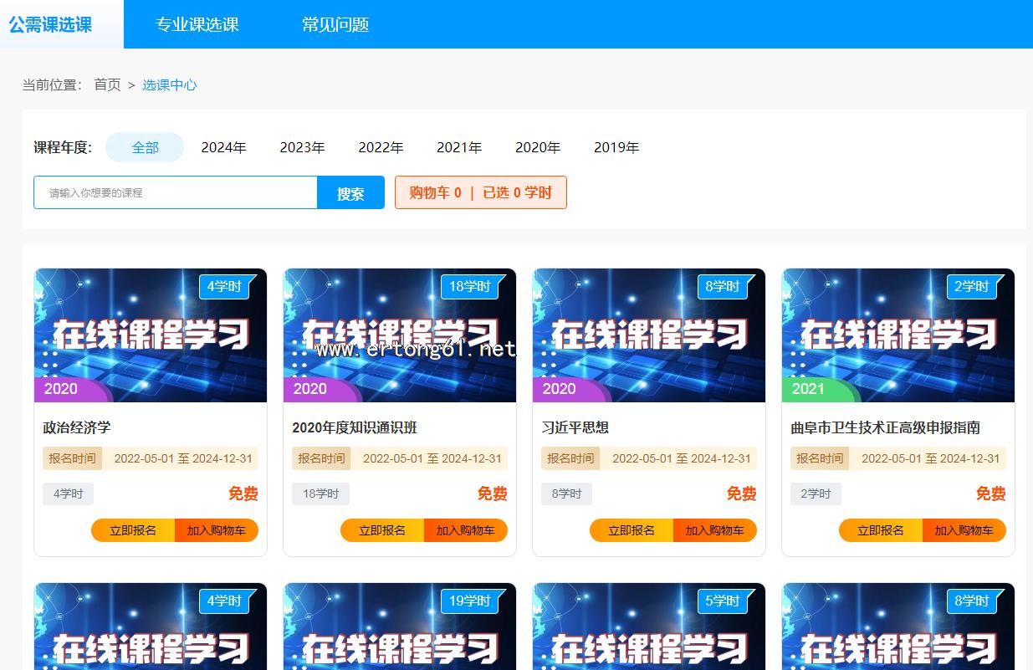Image resolution: width=1033 pixels, height=670 pixels.
Task: Open the 2020年度知识通识班 course title
Action: click(355, 427)
